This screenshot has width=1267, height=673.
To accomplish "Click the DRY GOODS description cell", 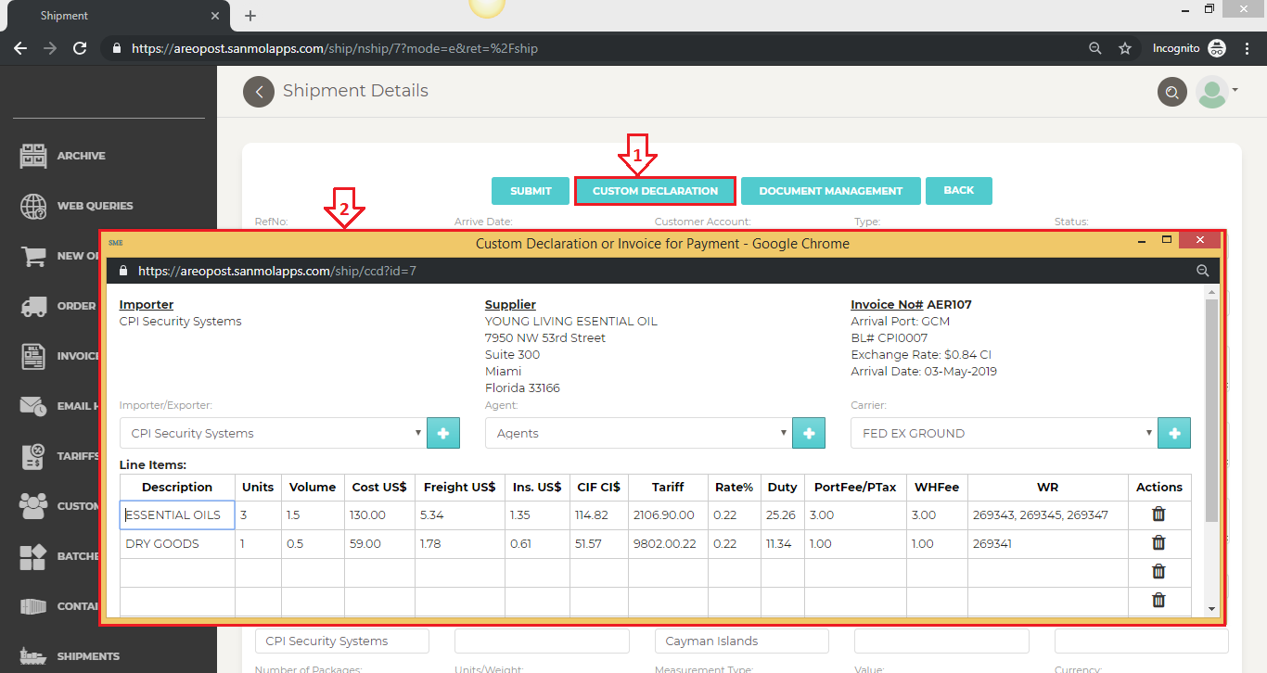I will (x=177, y=544).
